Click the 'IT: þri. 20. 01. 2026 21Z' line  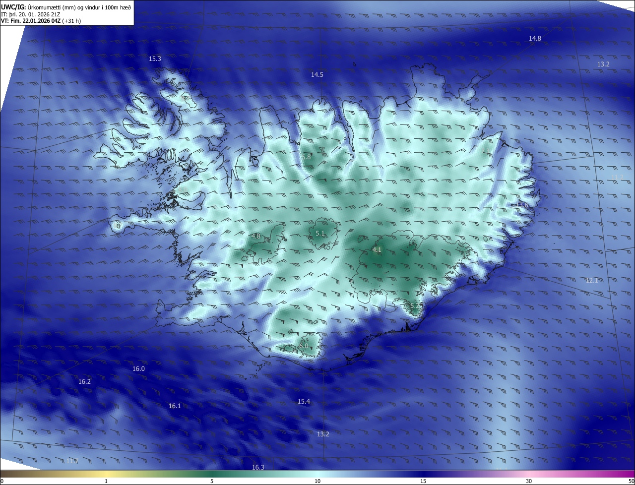[x=31, y=14]
